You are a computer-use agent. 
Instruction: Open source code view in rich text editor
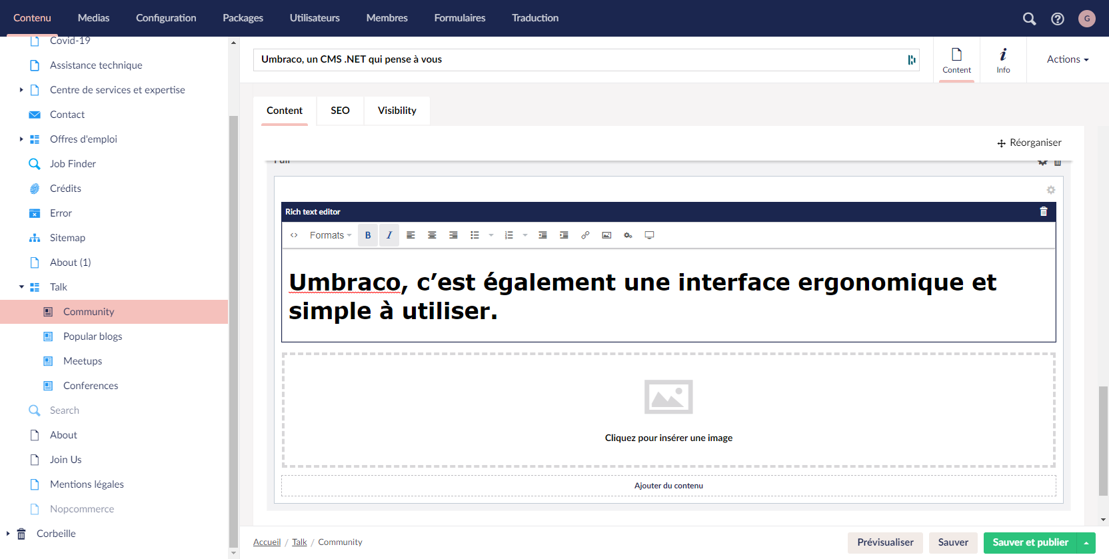pyautogui.click(x=294, y=235)
